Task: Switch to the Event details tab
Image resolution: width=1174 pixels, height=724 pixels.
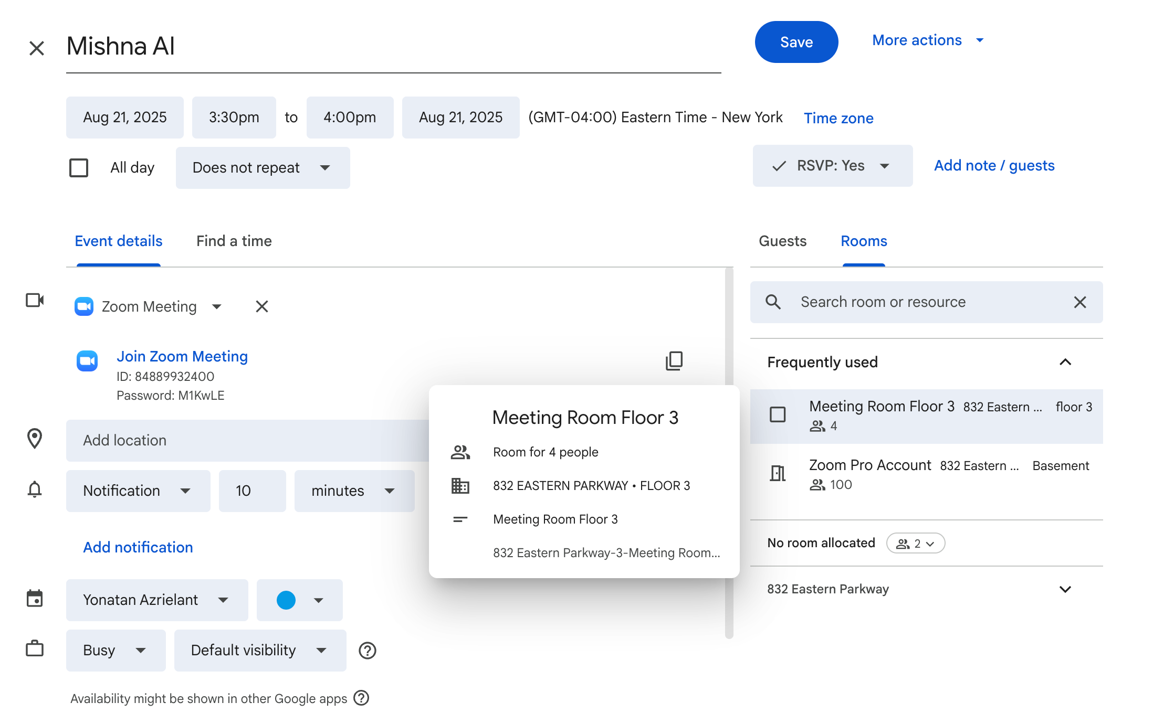Action: pos(119,241)
